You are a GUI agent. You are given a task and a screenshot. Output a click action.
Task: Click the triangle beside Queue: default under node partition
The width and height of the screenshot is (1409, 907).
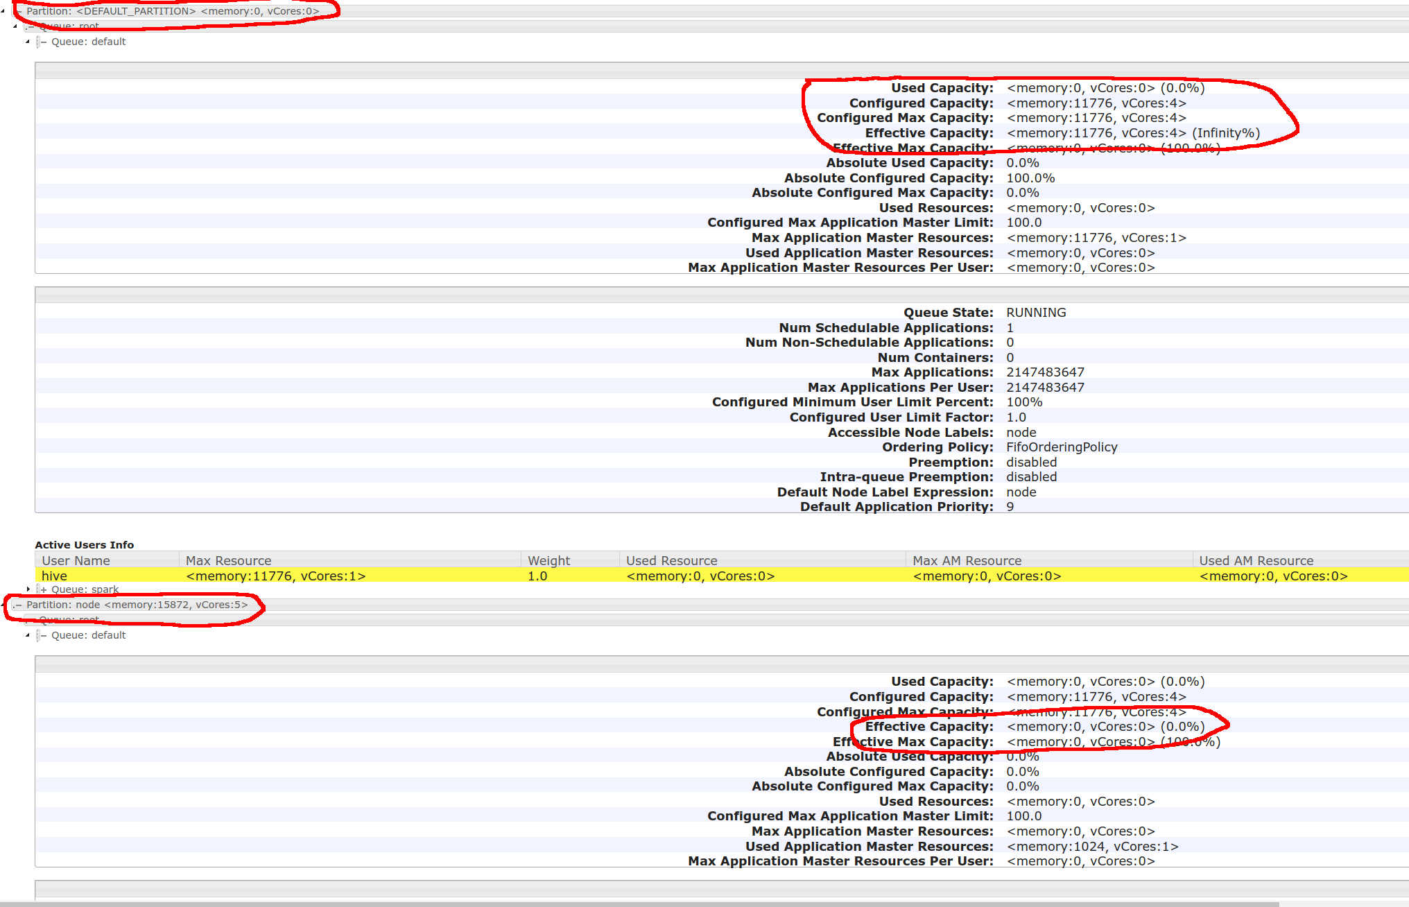(28, 634)
